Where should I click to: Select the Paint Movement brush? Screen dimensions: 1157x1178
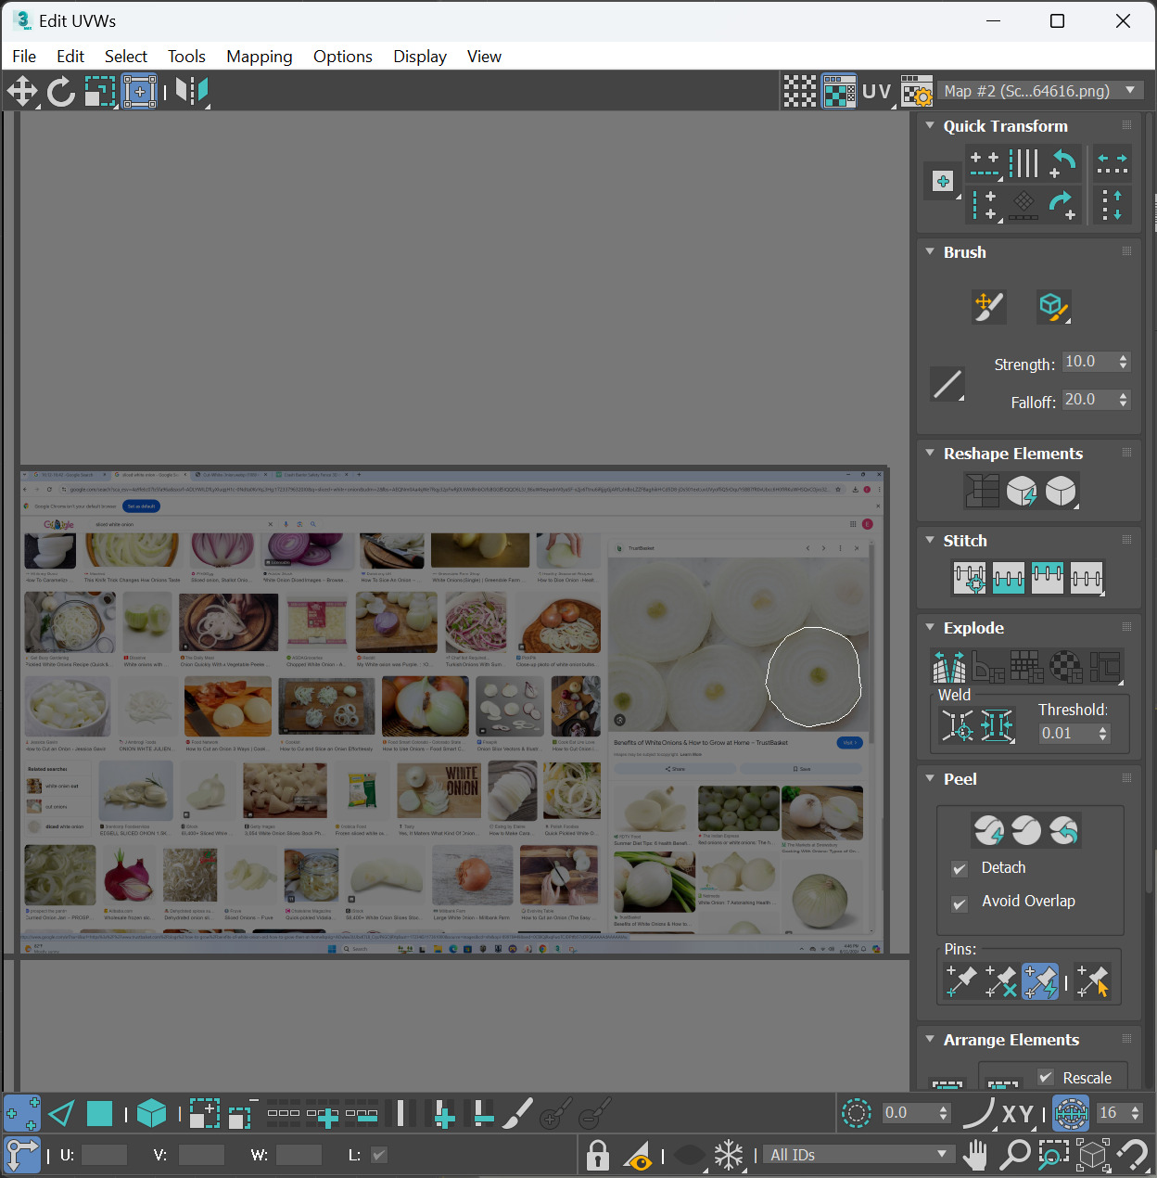pos(988,306)
